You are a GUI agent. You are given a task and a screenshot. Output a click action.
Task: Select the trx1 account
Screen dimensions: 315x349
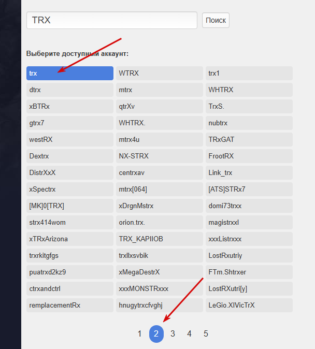(249, 73)
